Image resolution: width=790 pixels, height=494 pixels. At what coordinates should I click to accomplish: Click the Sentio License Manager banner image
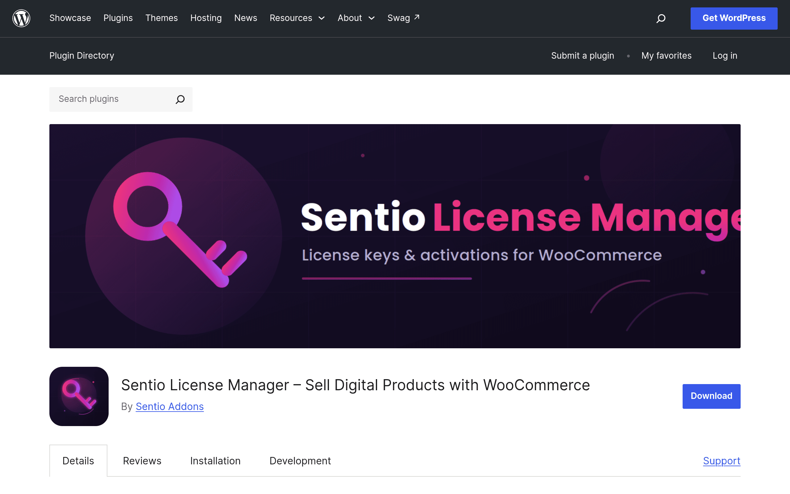(395, 236)
